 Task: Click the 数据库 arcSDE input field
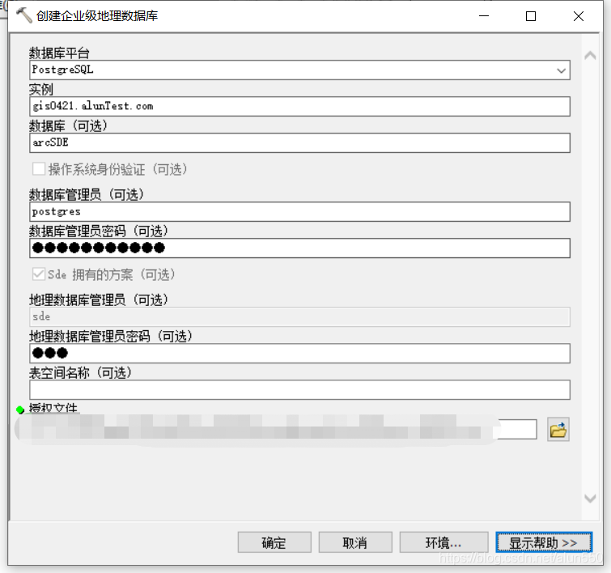coord(299,142)
